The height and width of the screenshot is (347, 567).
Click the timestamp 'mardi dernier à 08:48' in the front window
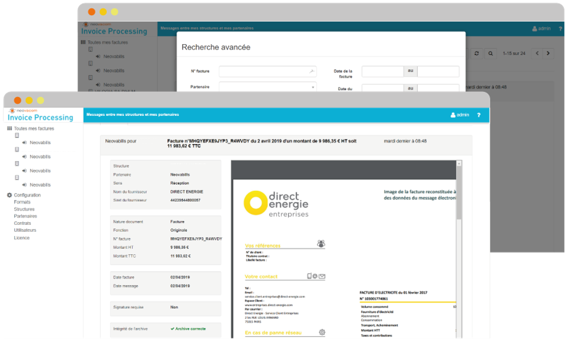click(x=405, y=141)
